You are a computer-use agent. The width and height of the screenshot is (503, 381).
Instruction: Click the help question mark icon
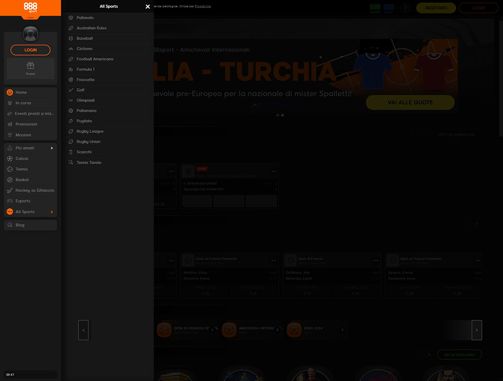click(x=405, y=8)
